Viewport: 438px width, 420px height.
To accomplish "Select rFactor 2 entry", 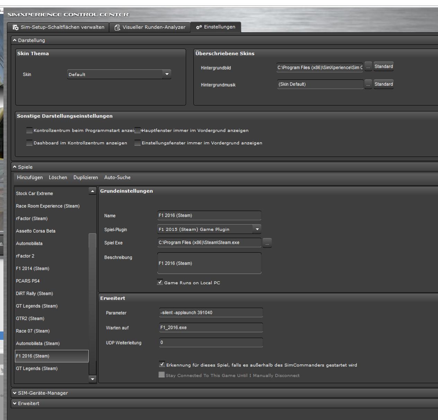I will point(51,256).
